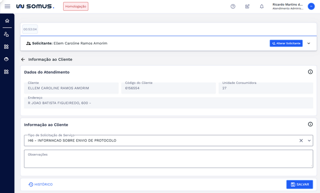
Task: Open the Tipo de Solicitação de Serviço dropdown
Action: pyautogui.click(x=309, y=141)
